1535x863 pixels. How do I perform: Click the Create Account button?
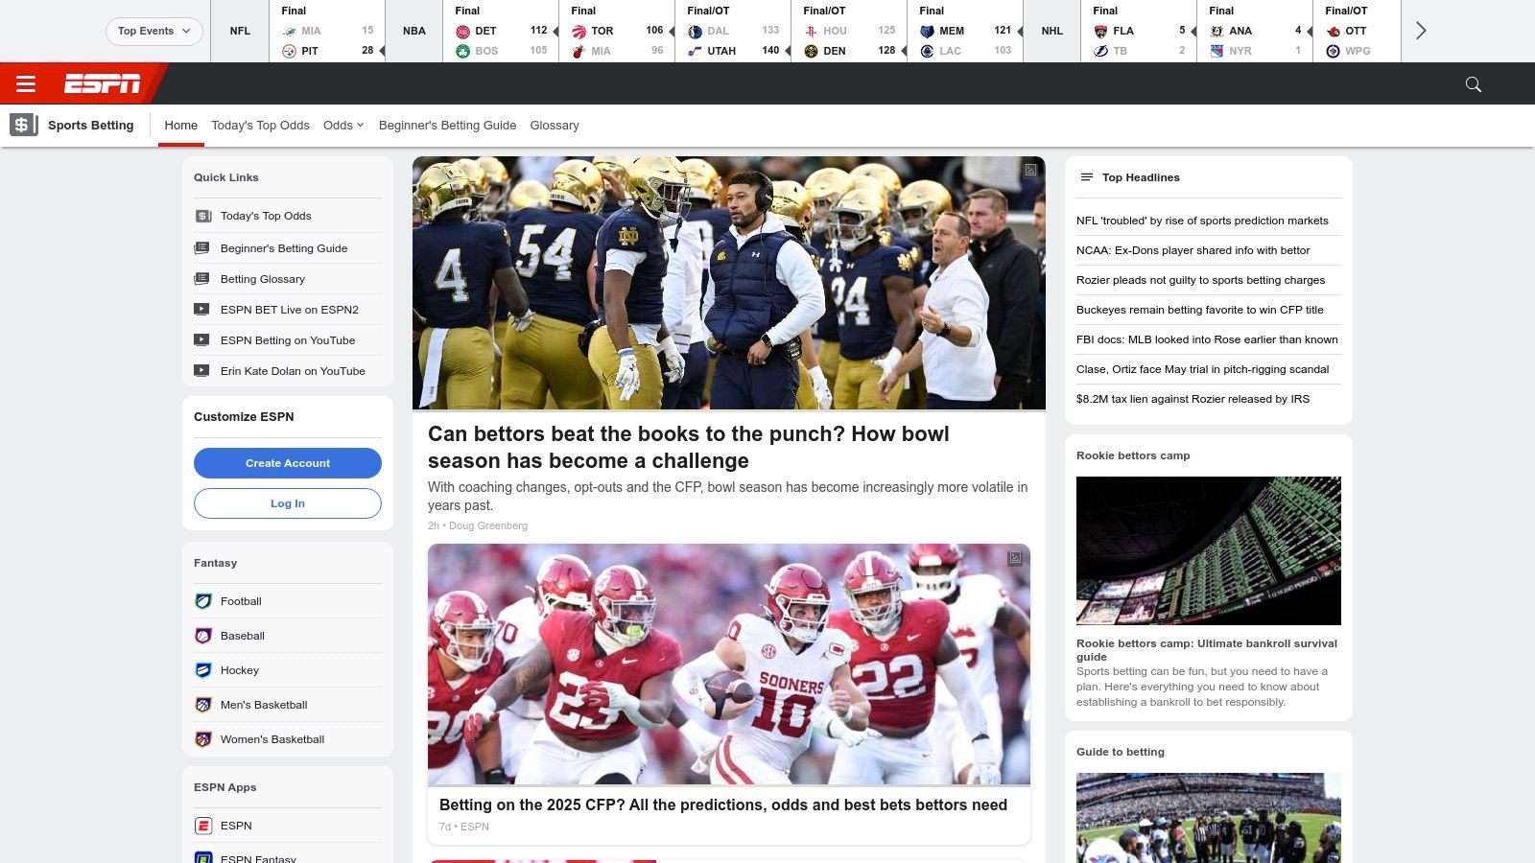click(x=288, y=463)
